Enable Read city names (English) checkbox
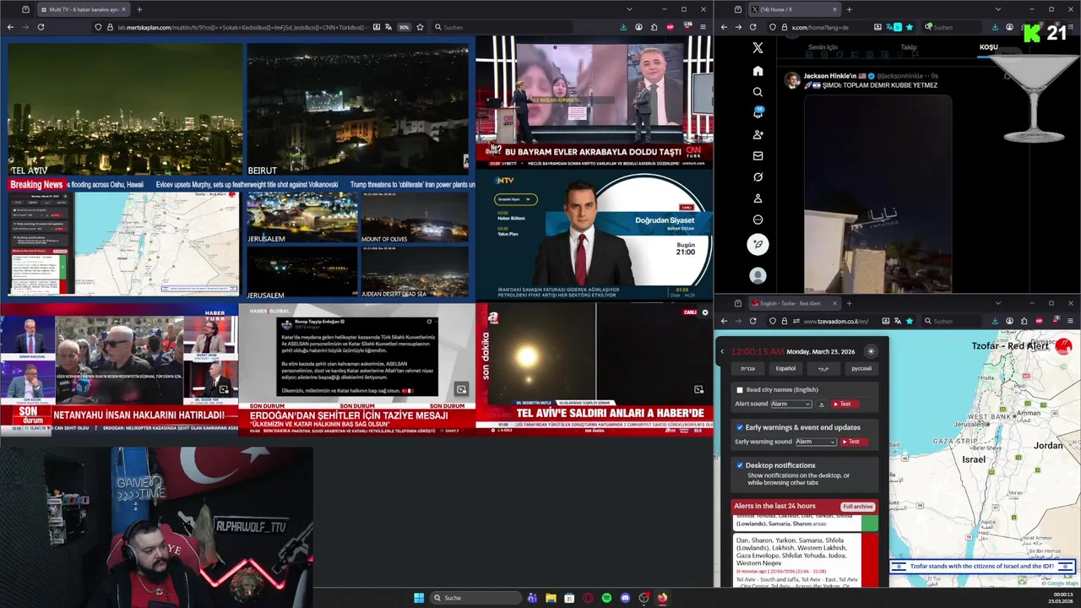 point(740,390)
